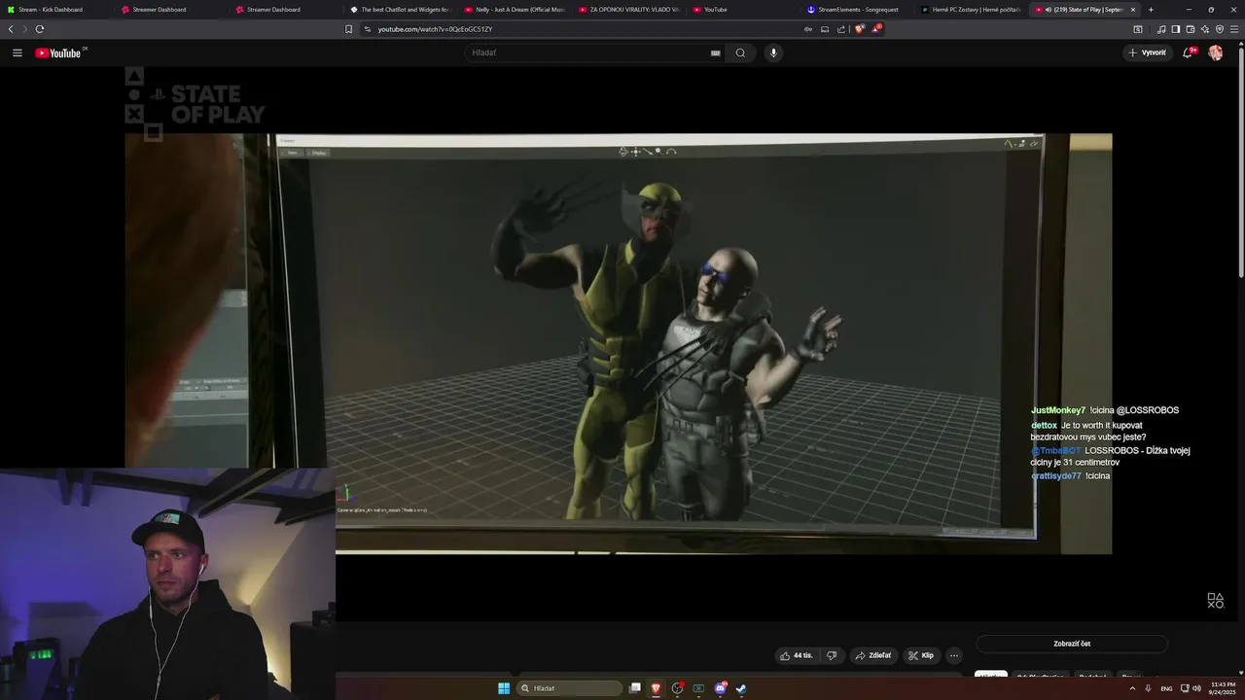Open the Steam taskbar icon
1245x700 pixels.
point(741,688)
